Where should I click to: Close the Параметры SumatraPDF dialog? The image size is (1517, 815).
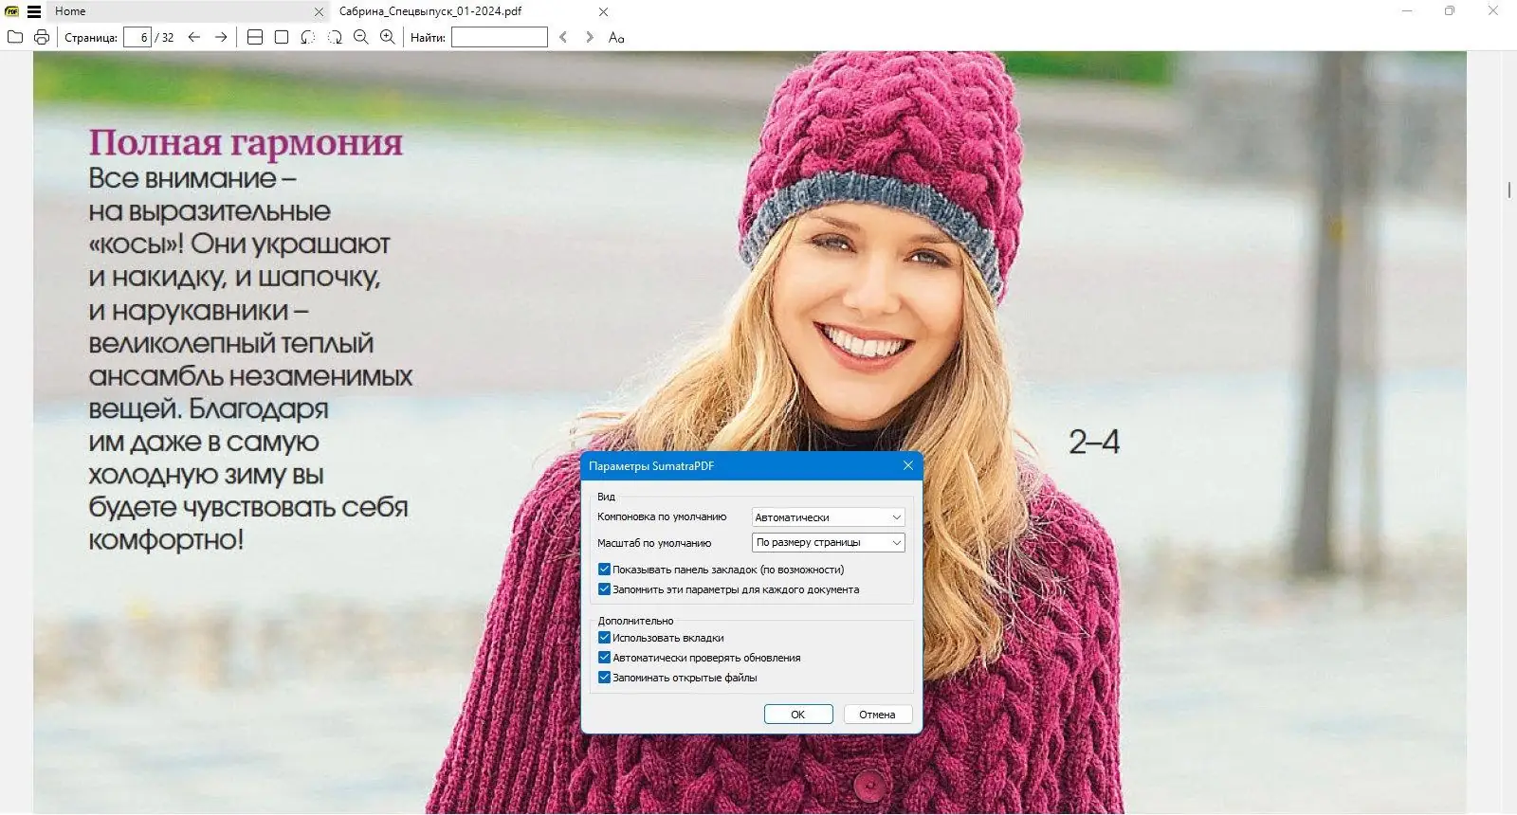[908, 465]
